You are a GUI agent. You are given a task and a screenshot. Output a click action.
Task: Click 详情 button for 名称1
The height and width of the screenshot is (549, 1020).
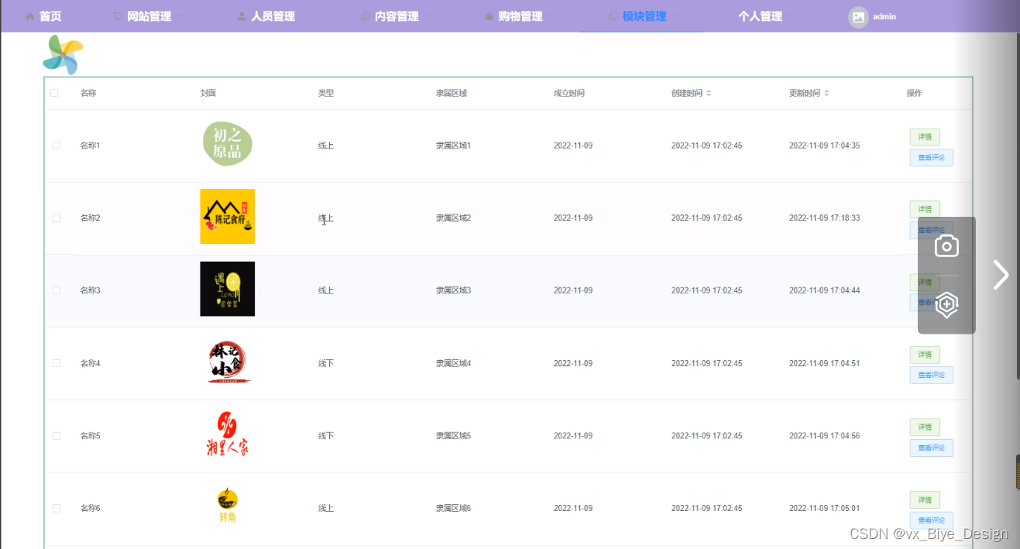coord(925,137)
